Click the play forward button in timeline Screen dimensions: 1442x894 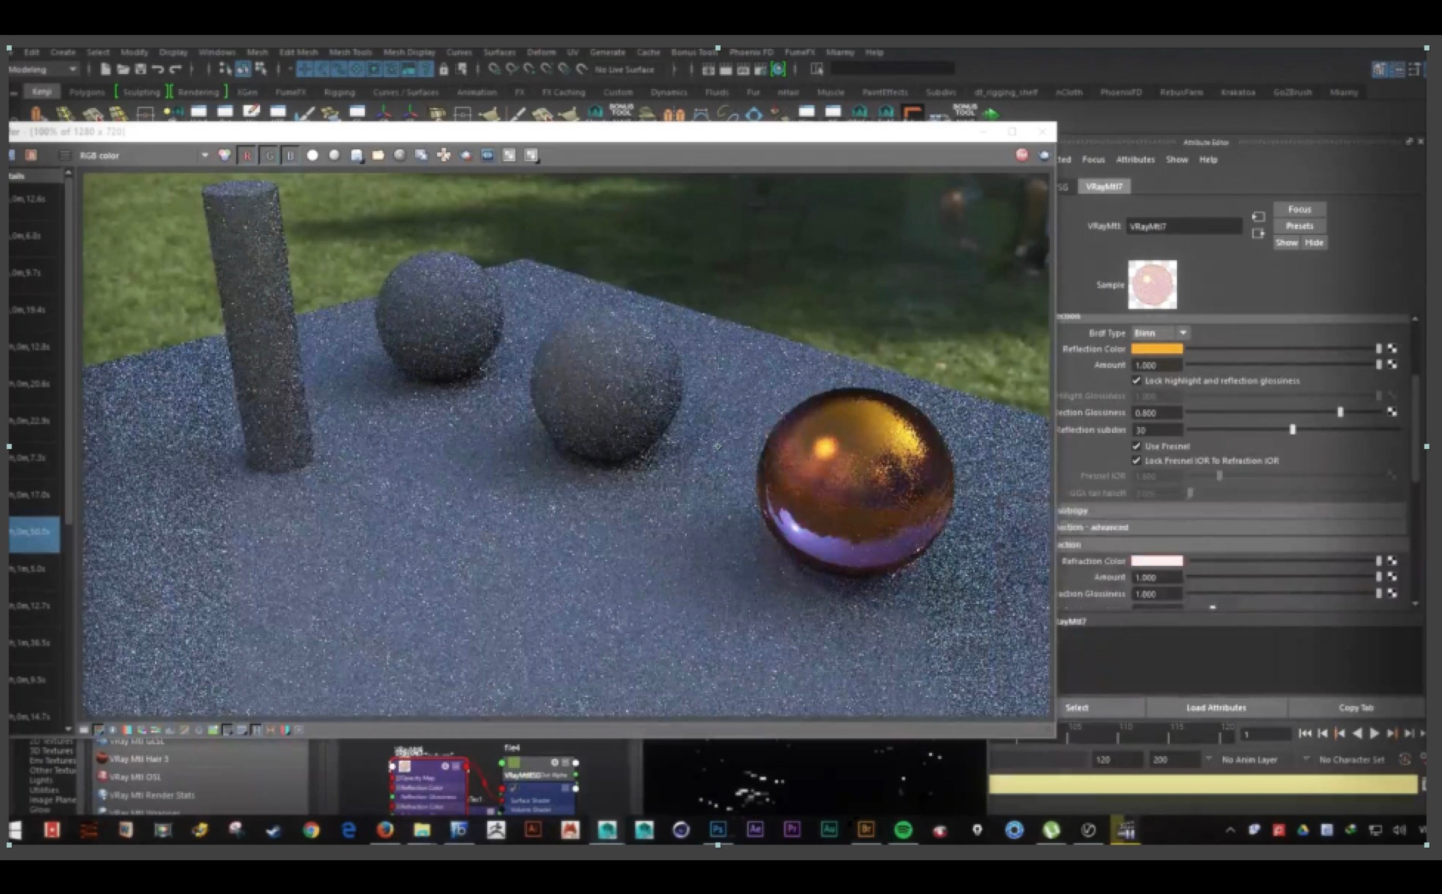pos(1375,733)
